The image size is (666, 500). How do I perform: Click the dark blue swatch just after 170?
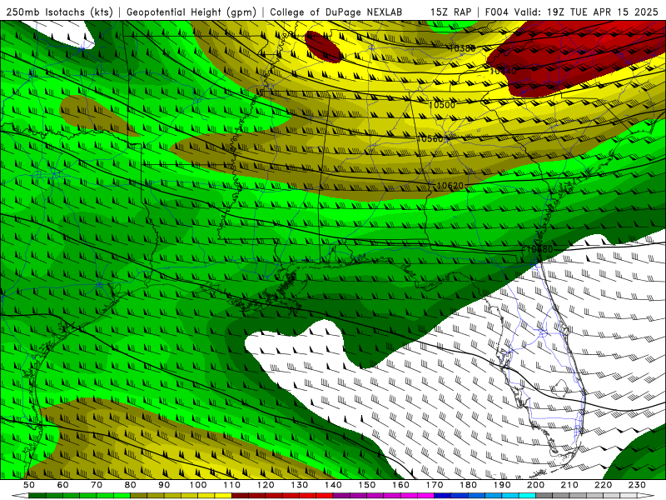[x=443, y=496]
